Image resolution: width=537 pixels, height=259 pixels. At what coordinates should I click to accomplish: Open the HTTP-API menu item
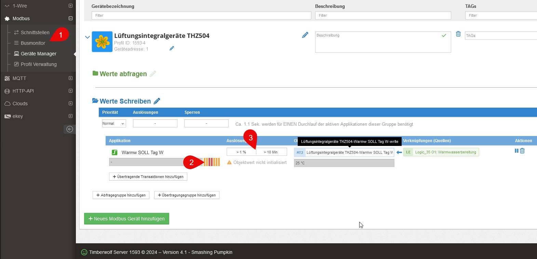pos(23,91)
